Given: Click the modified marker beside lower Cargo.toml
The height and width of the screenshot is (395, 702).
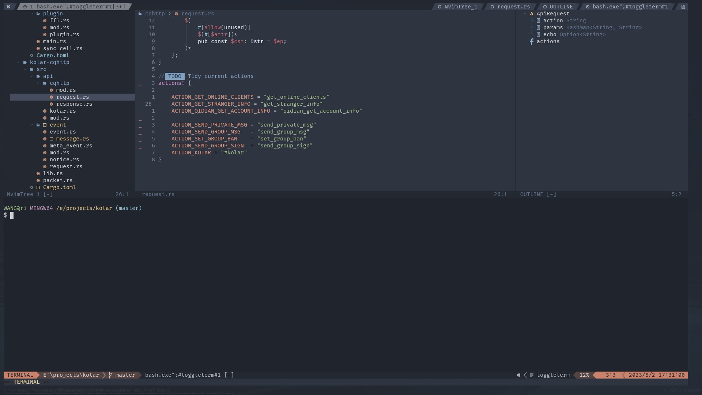Looking at the screenshot, I should (x=38, y=187).
